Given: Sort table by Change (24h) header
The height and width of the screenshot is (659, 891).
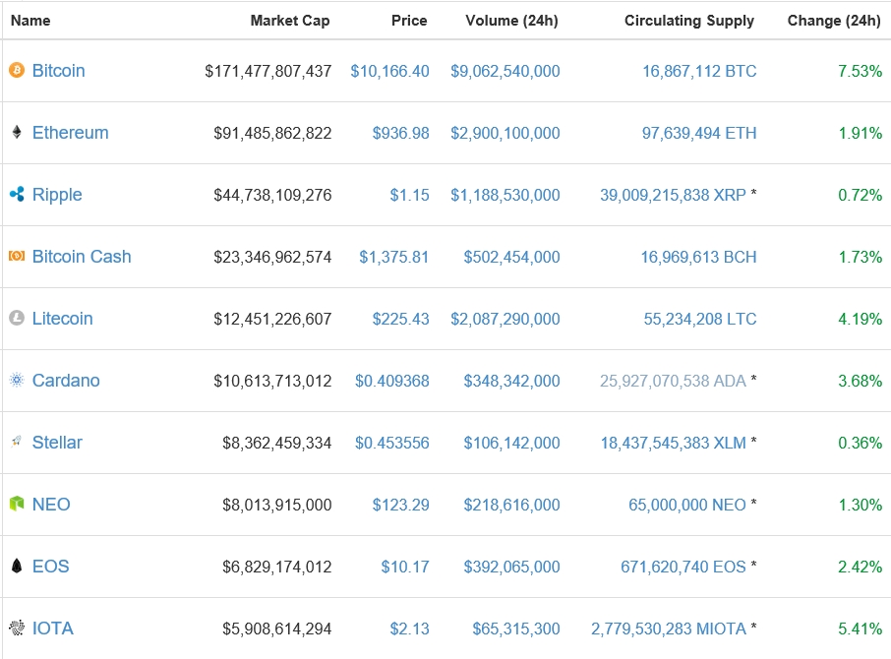Looking at the screenshot, I should 834,21.
